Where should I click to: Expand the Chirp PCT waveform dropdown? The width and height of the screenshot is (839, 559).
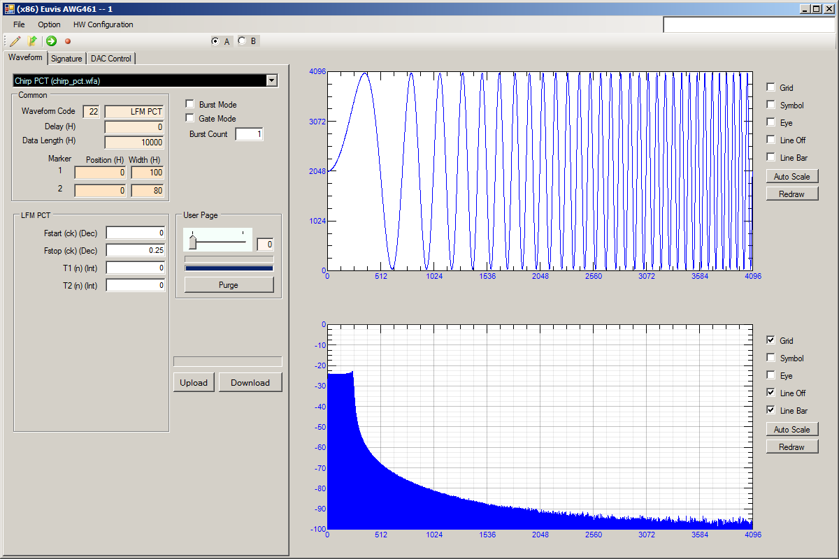[x=272, y=81]
